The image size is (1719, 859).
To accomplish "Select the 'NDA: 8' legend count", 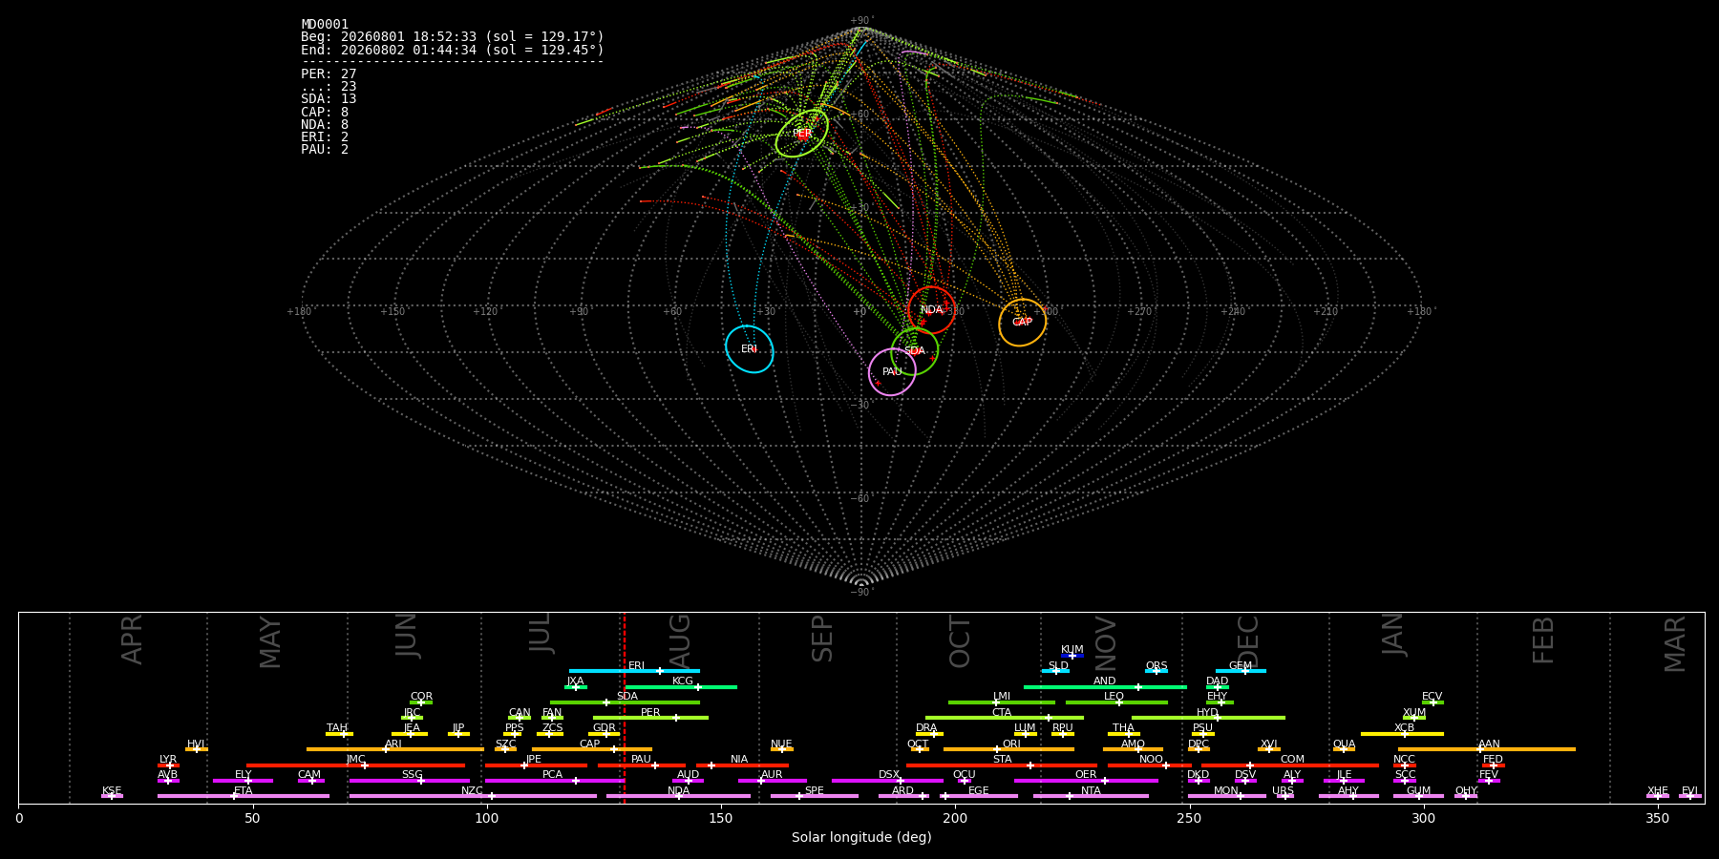I will [325, 125].
